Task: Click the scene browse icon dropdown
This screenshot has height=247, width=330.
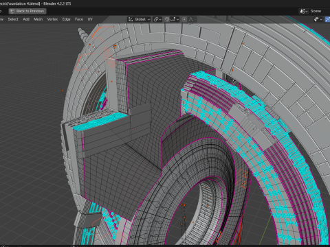Action: 303,11
